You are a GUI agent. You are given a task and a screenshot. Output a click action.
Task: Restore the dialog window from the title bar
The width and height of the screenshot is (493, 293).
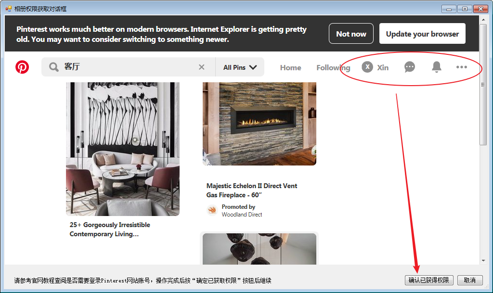coord(464,8)
